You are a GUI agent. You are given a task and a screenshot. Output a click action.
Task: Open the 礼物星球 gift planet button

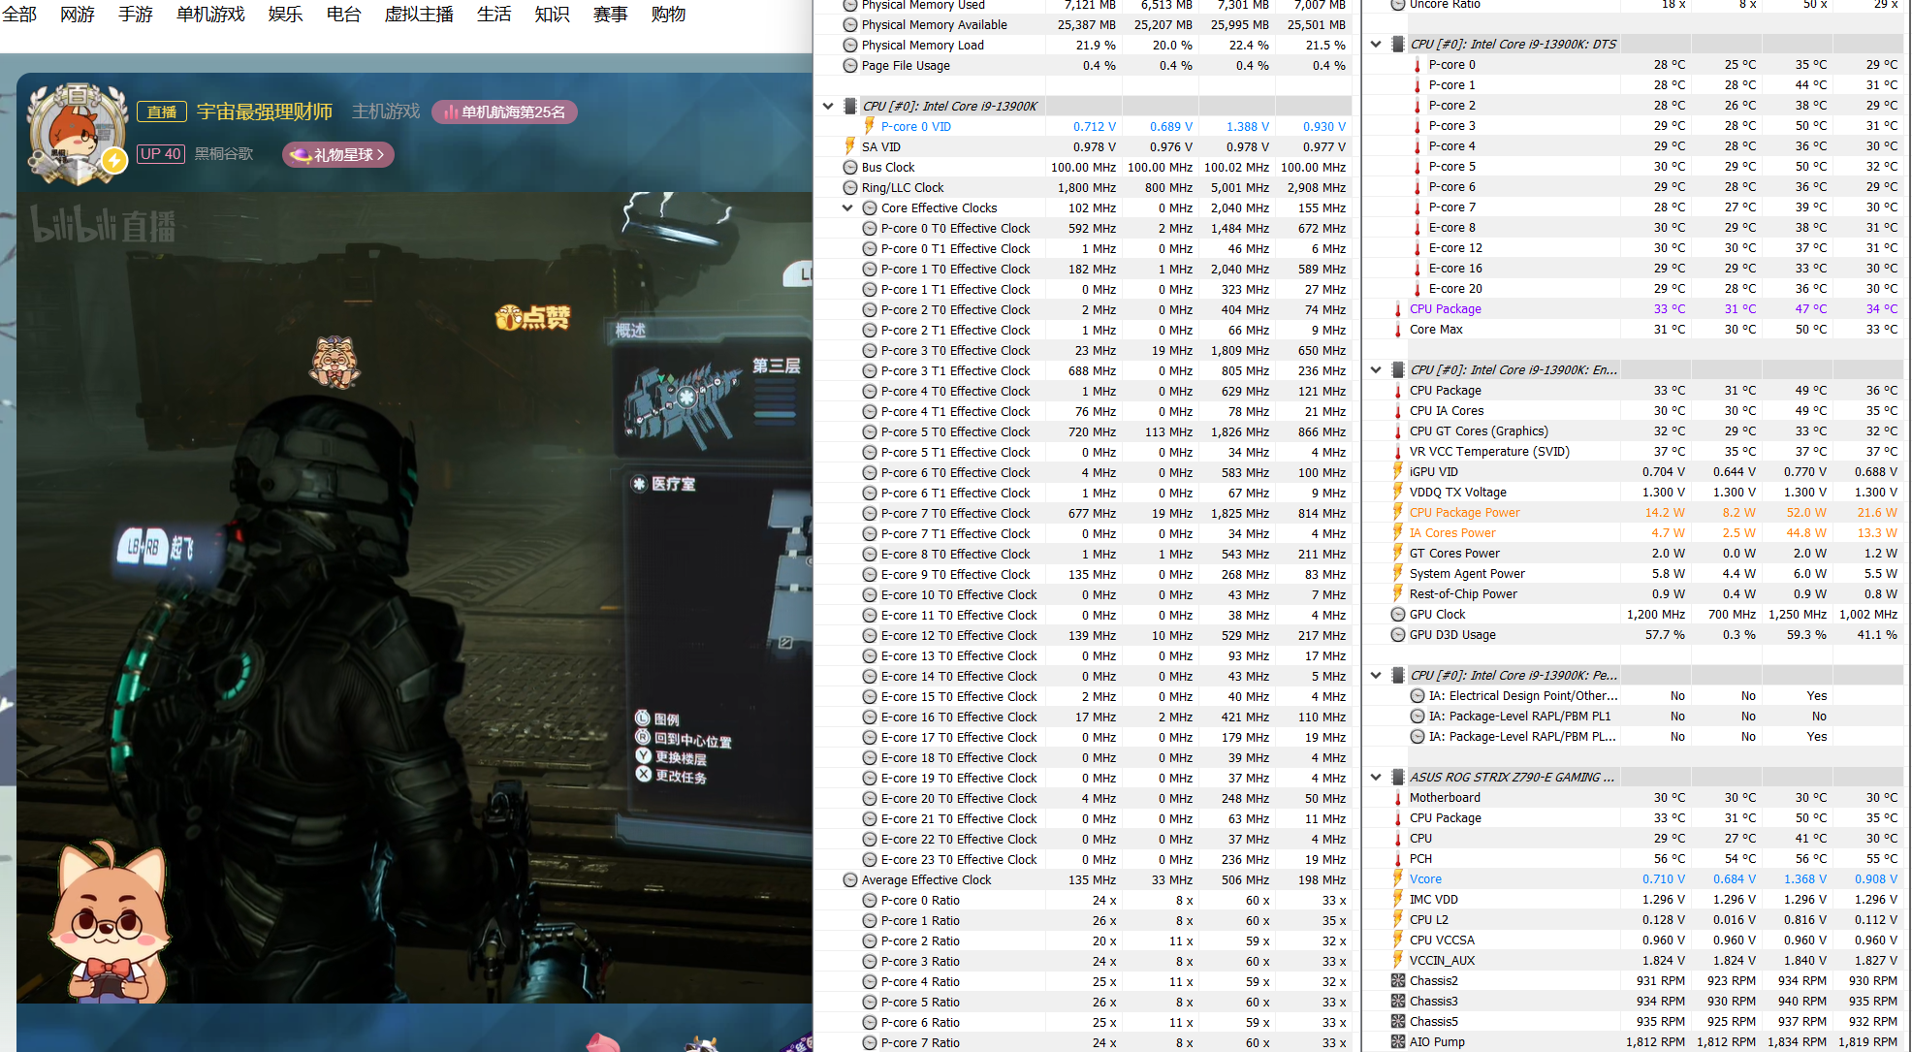pos(338,154)
